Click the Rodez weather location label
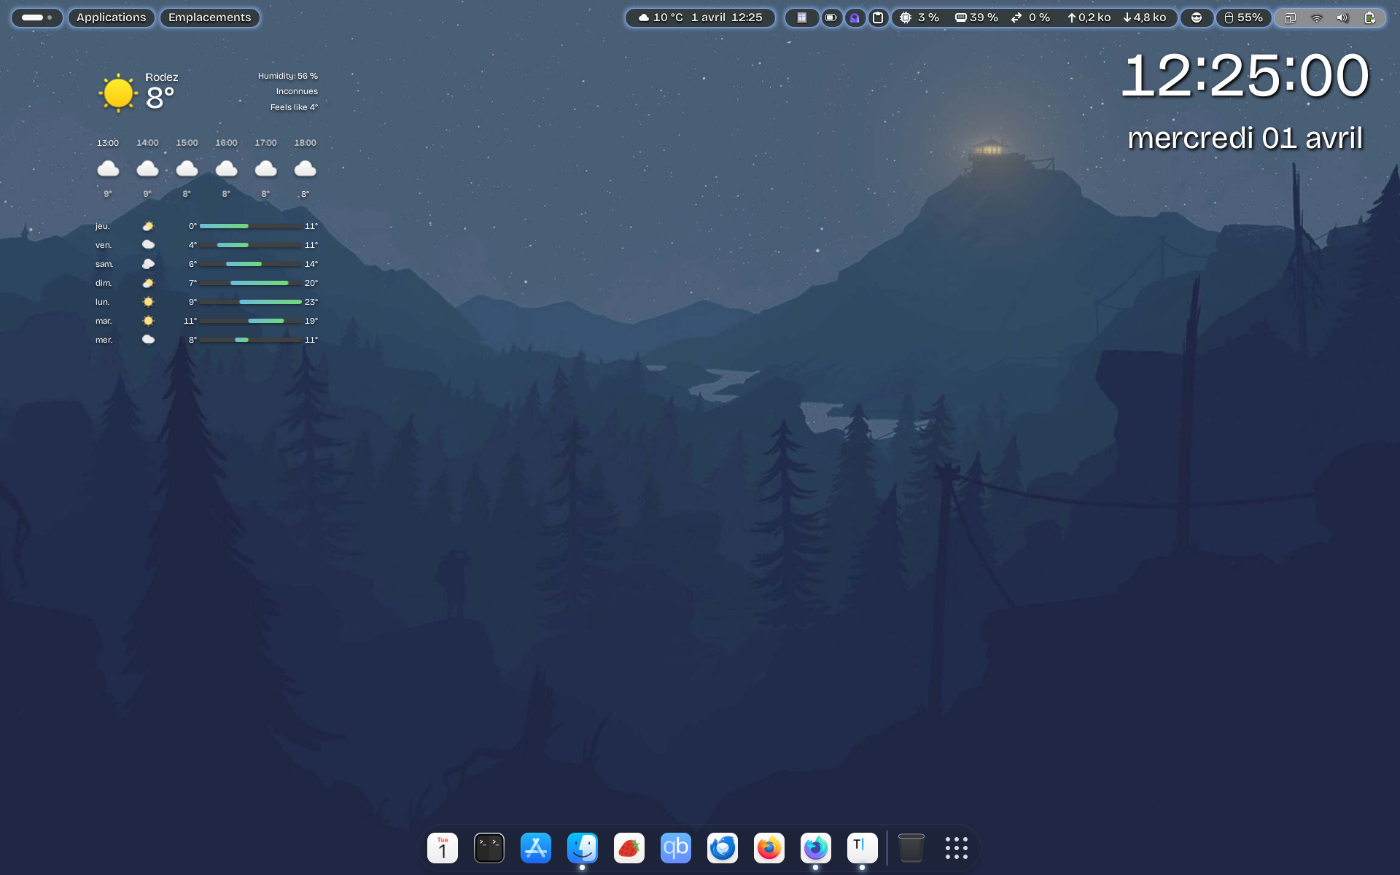This screenshot has width=1400, height=875. (161, 77)
